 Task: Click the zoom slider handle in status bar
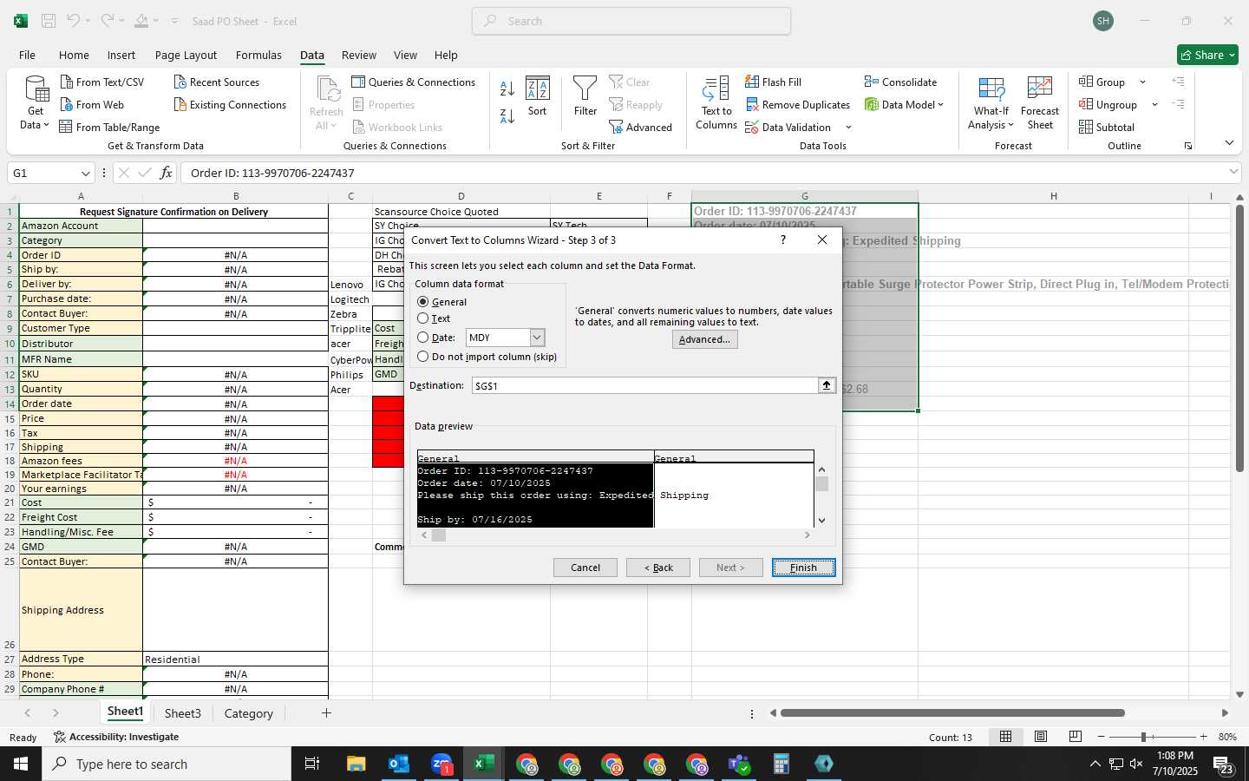pyautogui.click(x=1143, y=737)
